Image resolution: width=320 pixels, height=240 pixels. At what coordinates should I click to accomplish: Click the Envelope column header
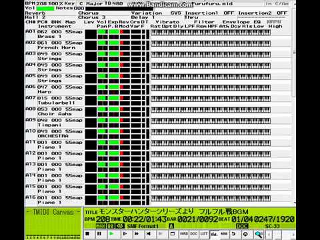pos(236,22)
